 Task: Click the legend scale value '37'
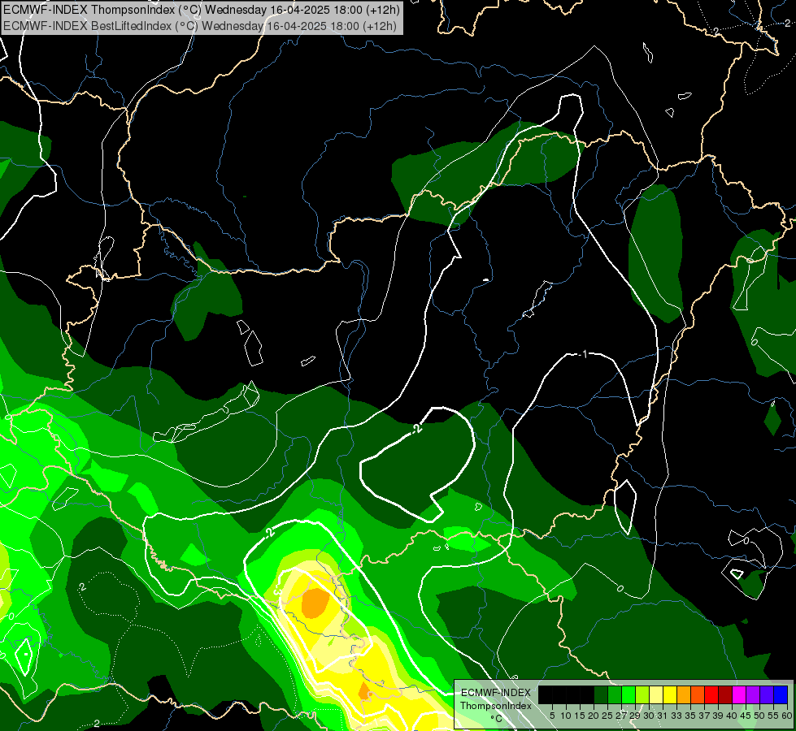pos(704,716)
